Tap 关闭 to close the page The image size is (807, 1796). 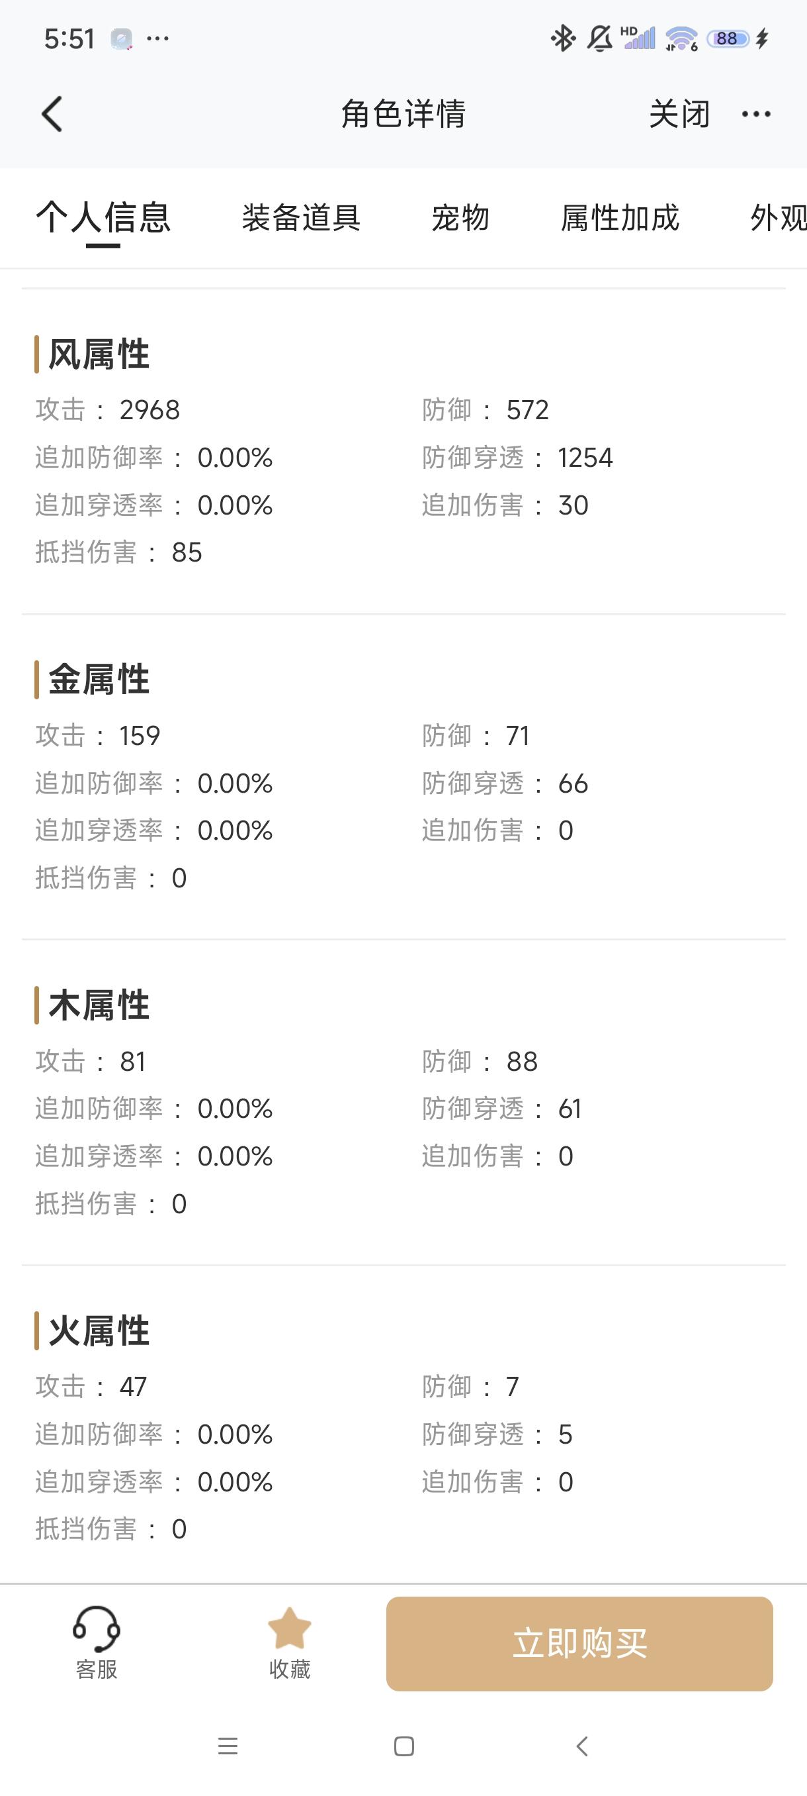click(679, 114)
